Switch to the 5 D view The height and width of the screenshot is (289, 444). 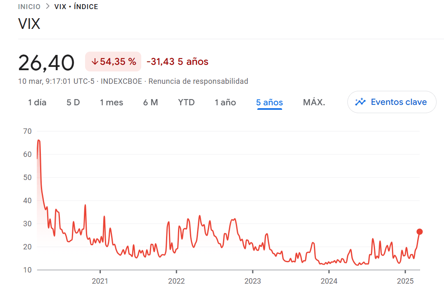coord(73,102)
